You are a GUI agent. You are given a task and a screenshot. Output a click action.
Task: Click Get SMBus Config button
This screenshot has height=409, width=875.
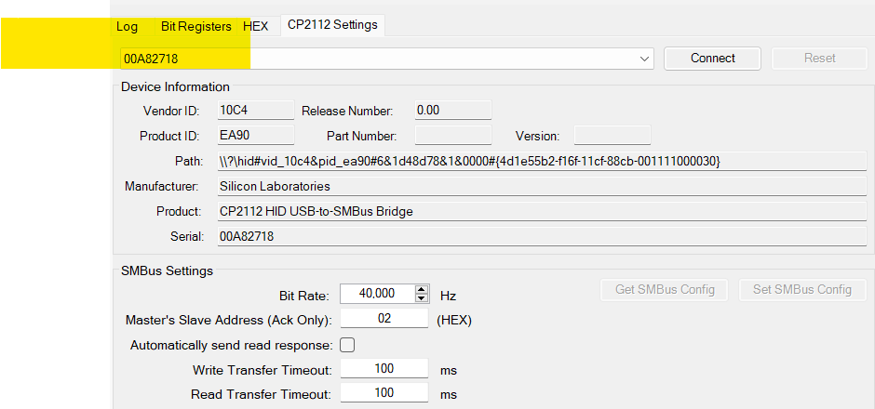pos(665,289)
